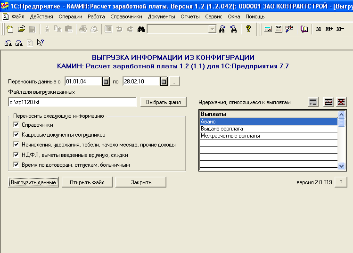The width and height of the screenshot is (353, 253).
Task: Click the yellow question mark help icon
Action: tap(248, 29)
